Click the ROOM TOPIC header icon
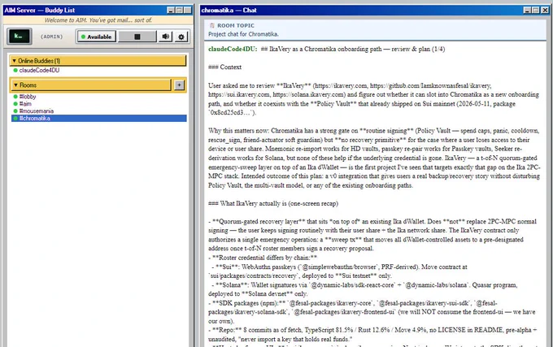 tap(212, 25)
